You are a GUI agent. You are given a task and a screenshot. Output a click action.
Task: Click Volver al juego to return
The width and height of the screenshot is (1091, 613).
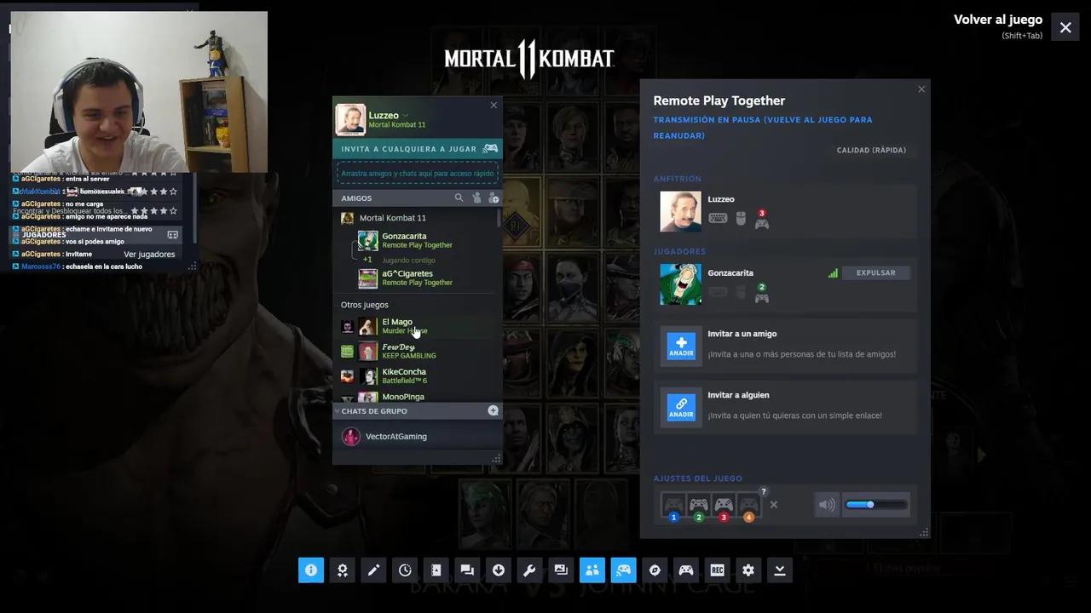(998, 20)
